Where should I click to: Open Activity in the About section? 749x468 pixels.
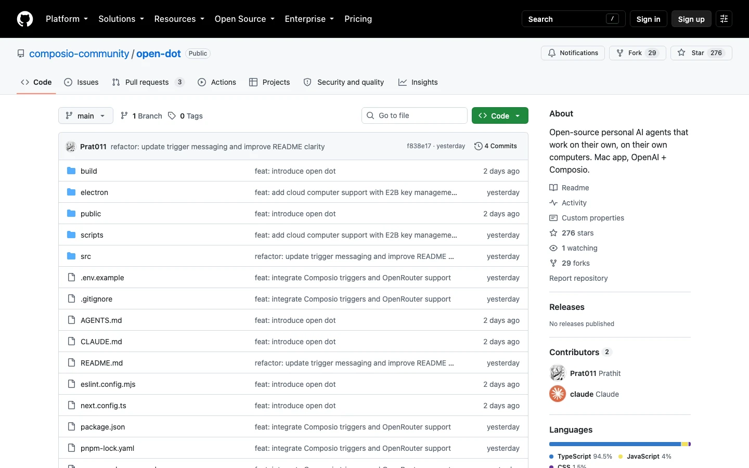pyautogui.click(x=568, y=203)
